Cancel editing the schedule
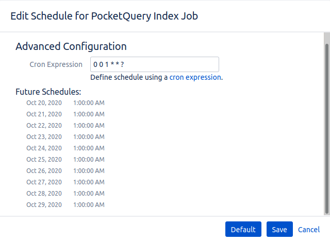The image size is (330, 242). click(309, 229)
